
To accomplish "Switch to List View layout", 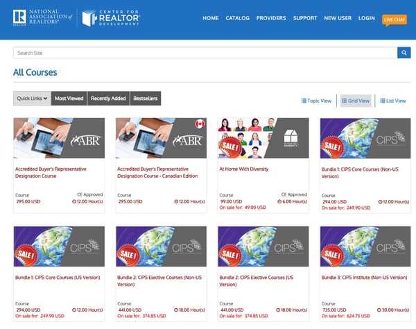I will pos(392,101).
